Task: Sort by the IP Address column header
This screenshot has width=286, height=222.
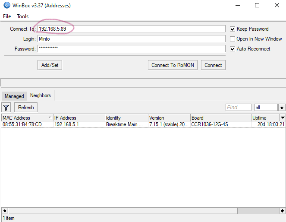Action: pyautogui.click(x=79, y=118)
